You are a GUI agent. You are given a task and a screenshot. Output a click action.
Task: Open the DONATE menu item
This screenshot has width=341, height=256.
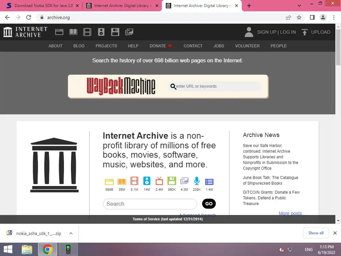tap(161, 46)
